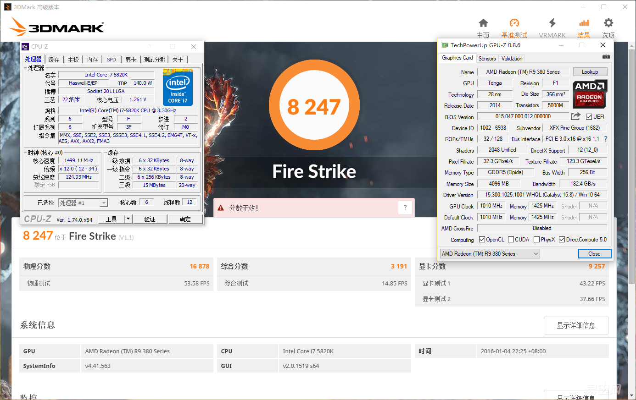This screenshot has width=636, height=400.
Task: Open the About tab in CPU-Z
Action: (x=178, y=60)
